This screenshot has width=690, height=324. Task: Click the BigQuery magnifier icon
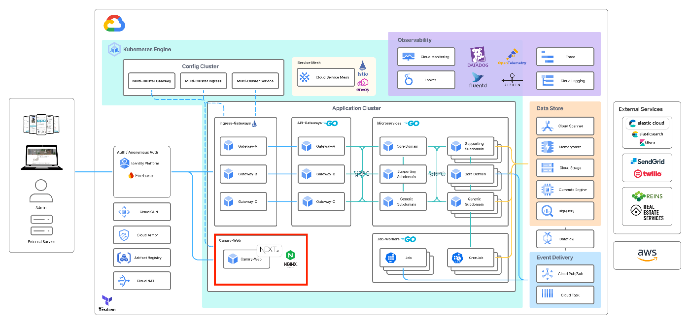coord(547,211)
